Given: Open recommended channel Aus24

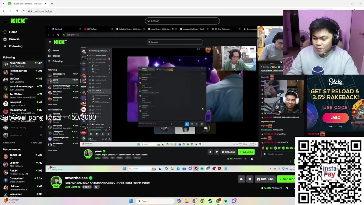Looking at the screenshot, I should click(23, 172).
